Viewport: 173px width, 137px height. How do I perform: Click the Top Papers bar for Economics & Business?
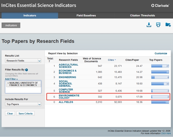click(x=160, y=72)
